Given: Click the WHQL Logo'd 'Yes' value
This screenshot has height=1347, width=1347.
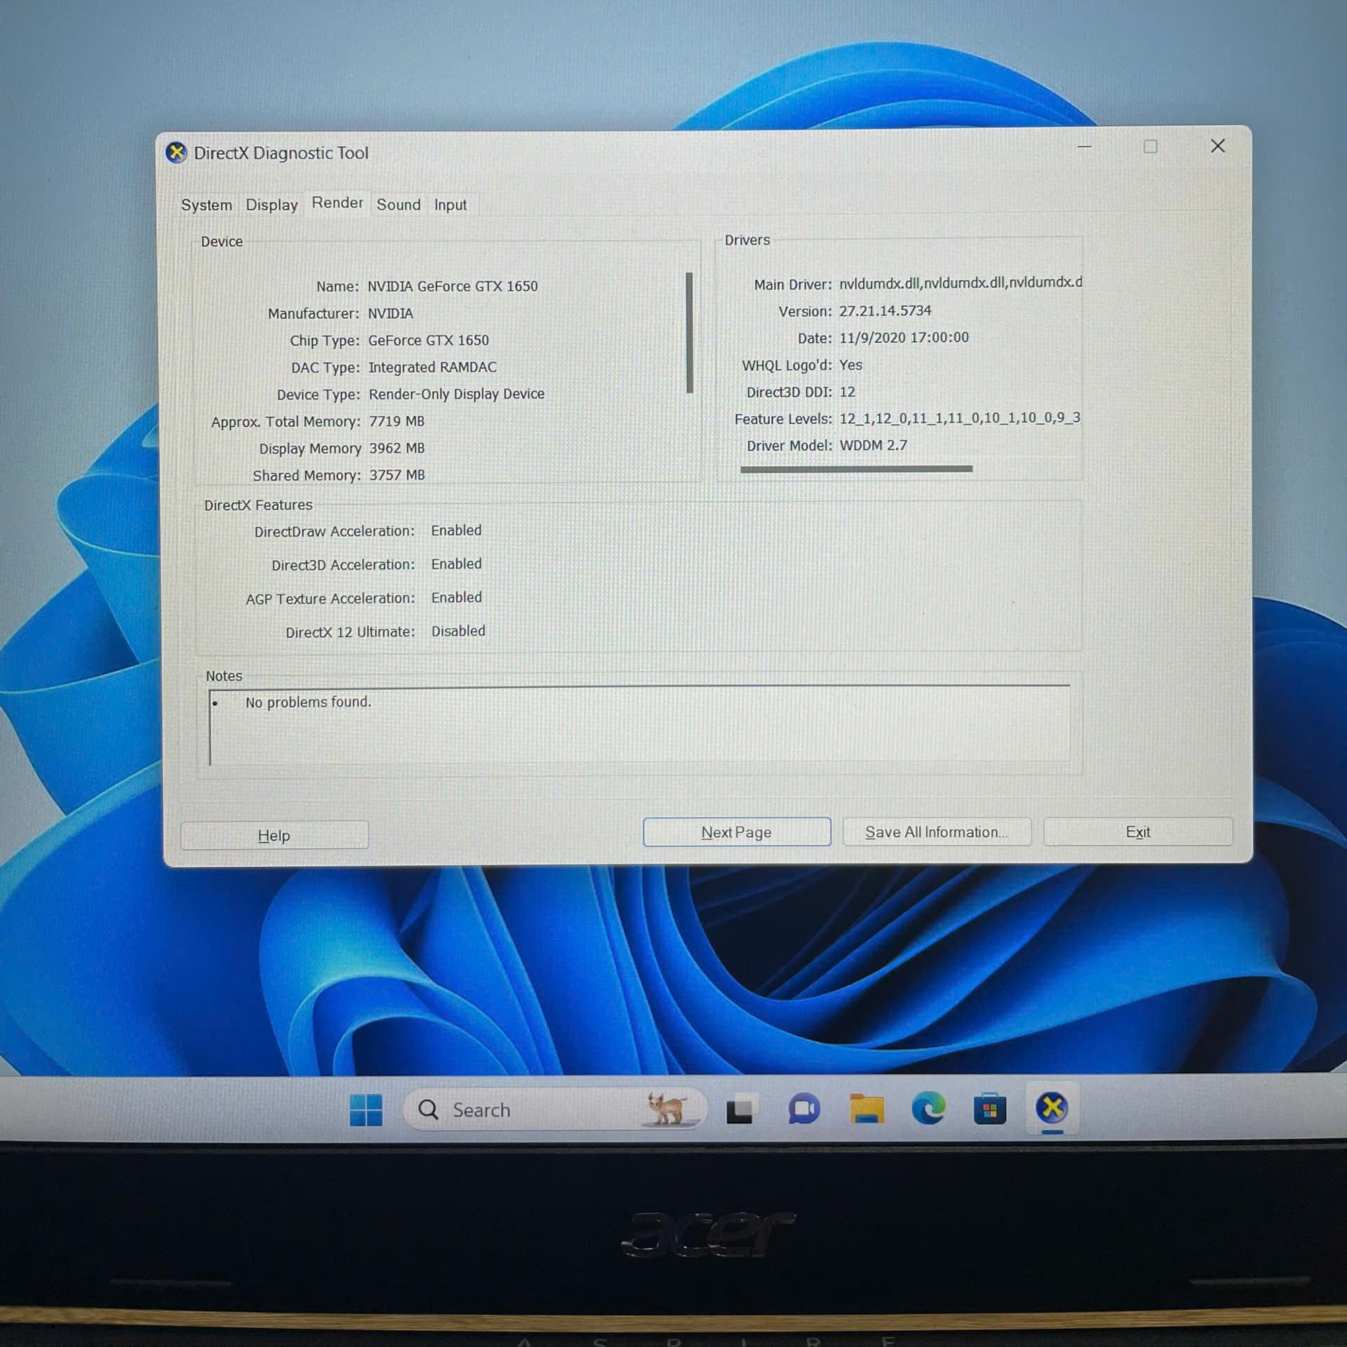Looking at the screenshot, I should click(x=850, y=364).
